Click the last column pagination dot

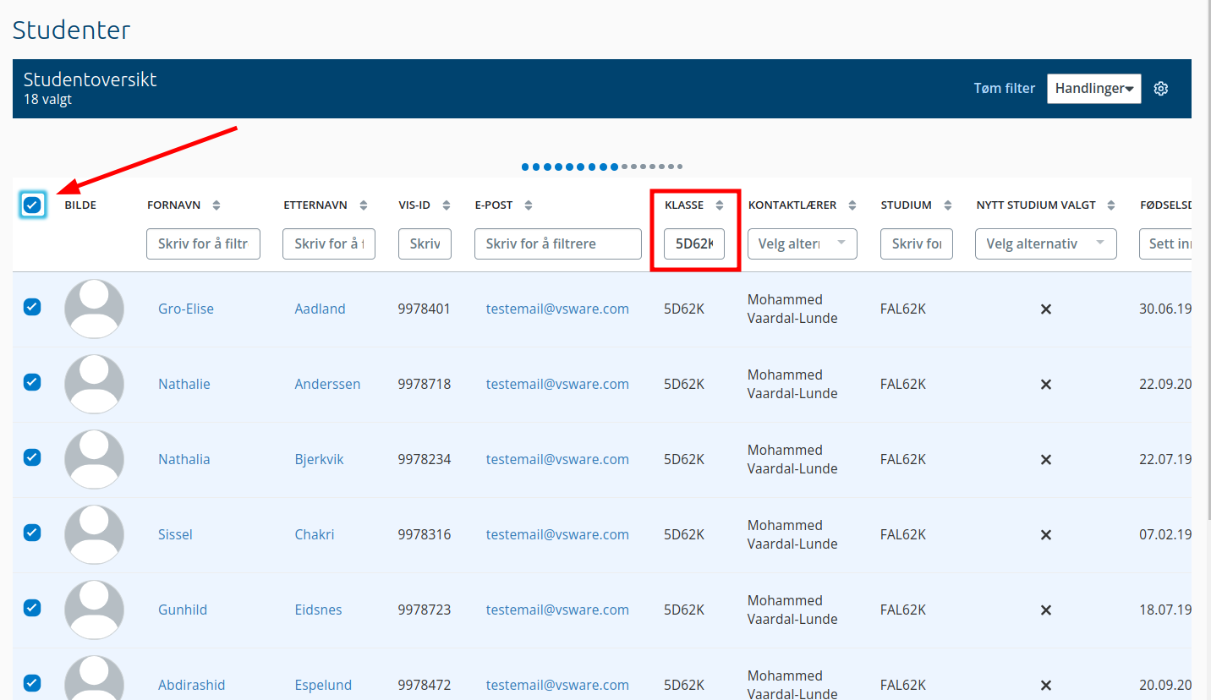[x=680, y=167]
